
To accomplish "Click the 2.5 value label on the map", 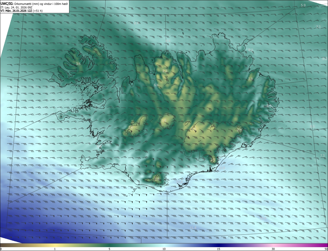I will click(212, 160).
